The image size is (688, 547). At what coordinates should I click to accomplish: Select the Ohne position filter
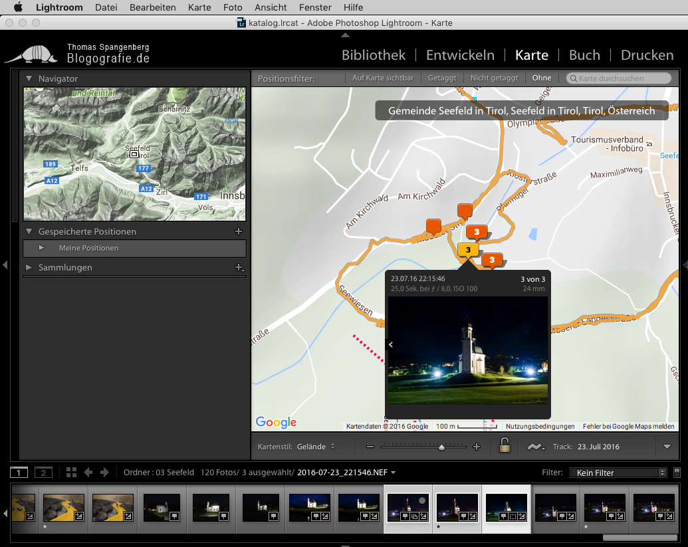point(542,78)
